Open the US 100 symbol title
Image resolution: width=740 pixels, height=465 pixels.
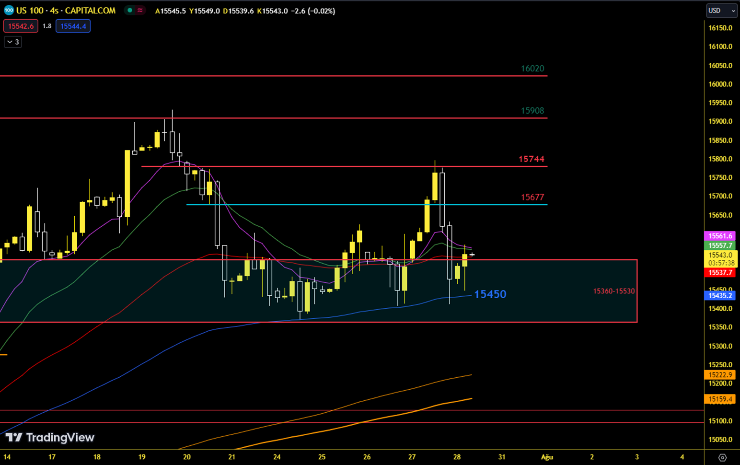pos(66,11)
